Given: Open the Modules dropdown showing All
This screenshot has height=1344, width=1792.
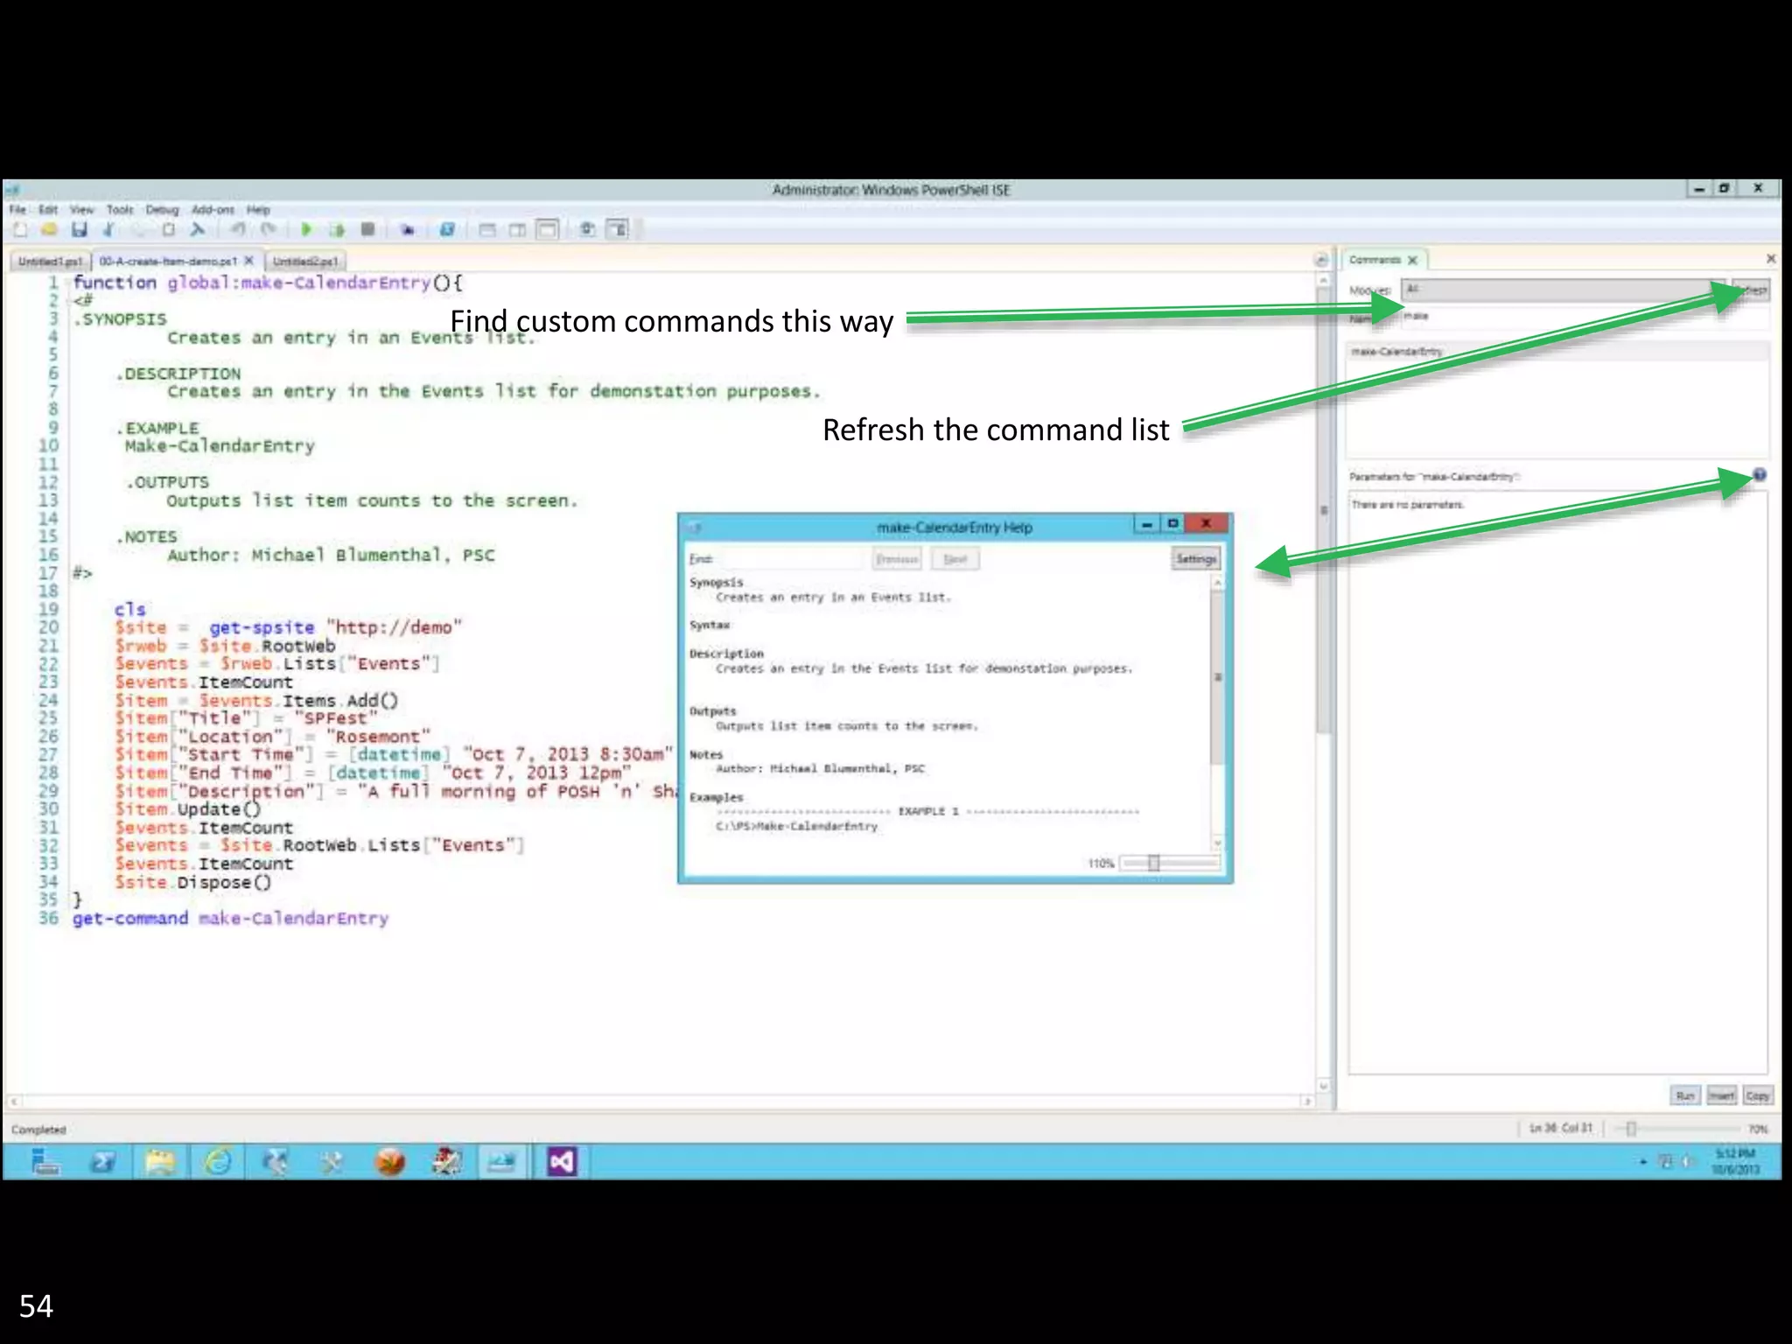Looking at the screenshot, I should pyautogui.click(x=1564, y=290).
